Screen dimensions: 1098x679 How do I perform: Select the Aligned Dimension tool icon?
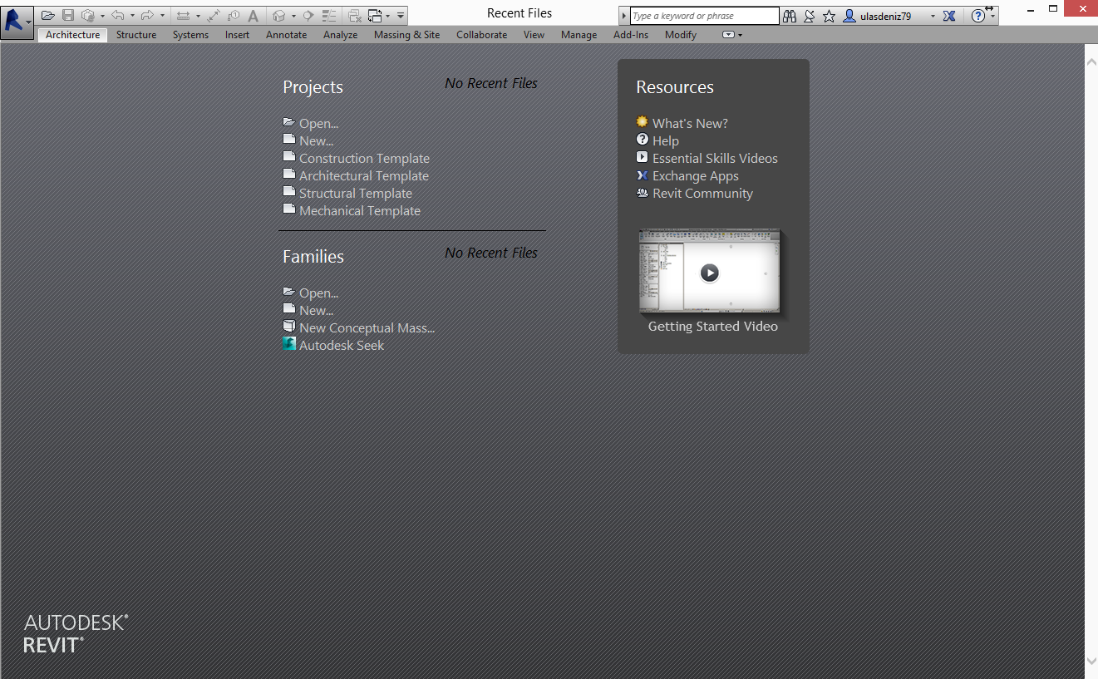point(214,15)
